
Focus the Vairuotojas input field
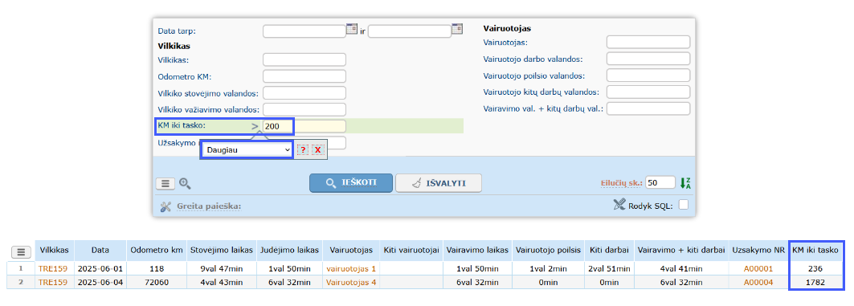[648, 43]
